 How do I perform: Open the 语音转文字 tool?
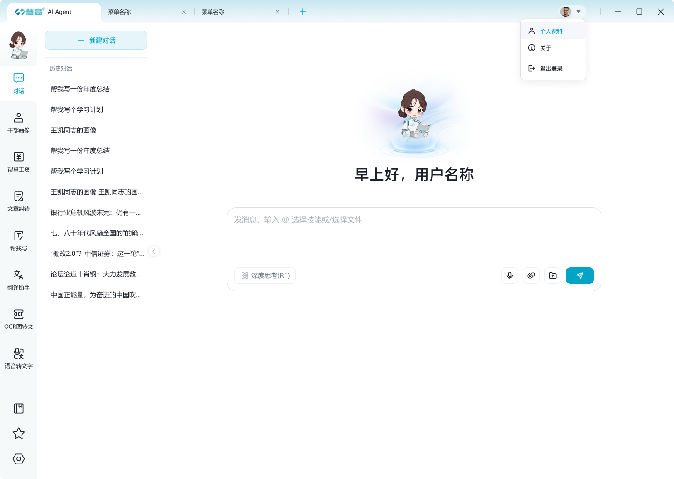(18, 358)
